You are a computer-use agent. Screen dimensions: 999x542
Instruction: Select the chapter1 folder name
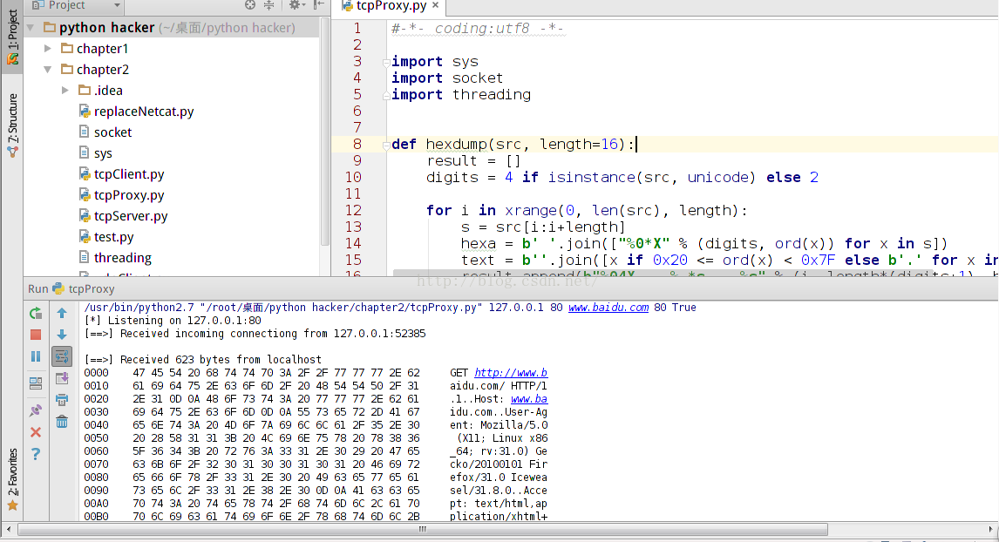coord(102,49)
